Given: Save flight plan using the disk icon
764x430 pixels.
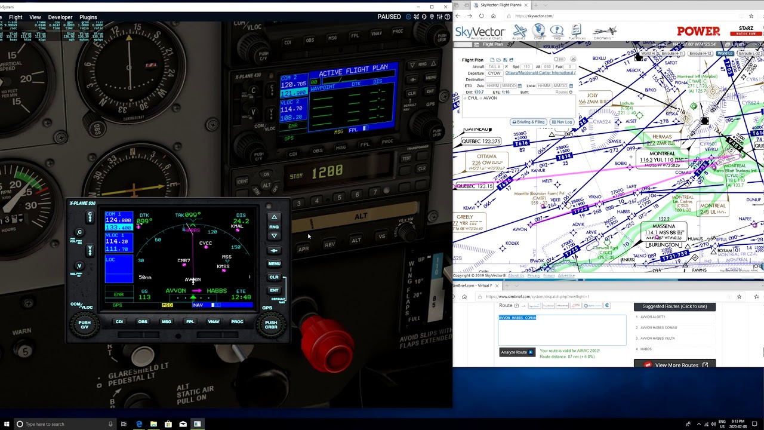Looking at the screenshot, I should 505,60.
